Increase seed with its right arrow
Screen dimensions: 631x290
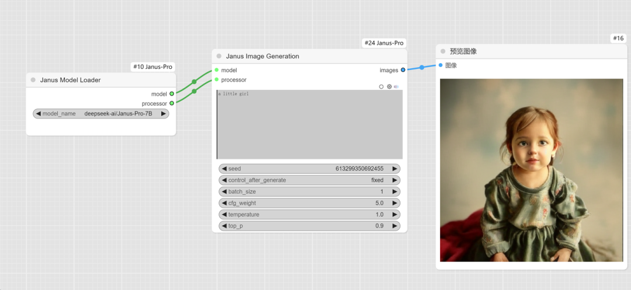pyautogui.click(x=395, y=169)
